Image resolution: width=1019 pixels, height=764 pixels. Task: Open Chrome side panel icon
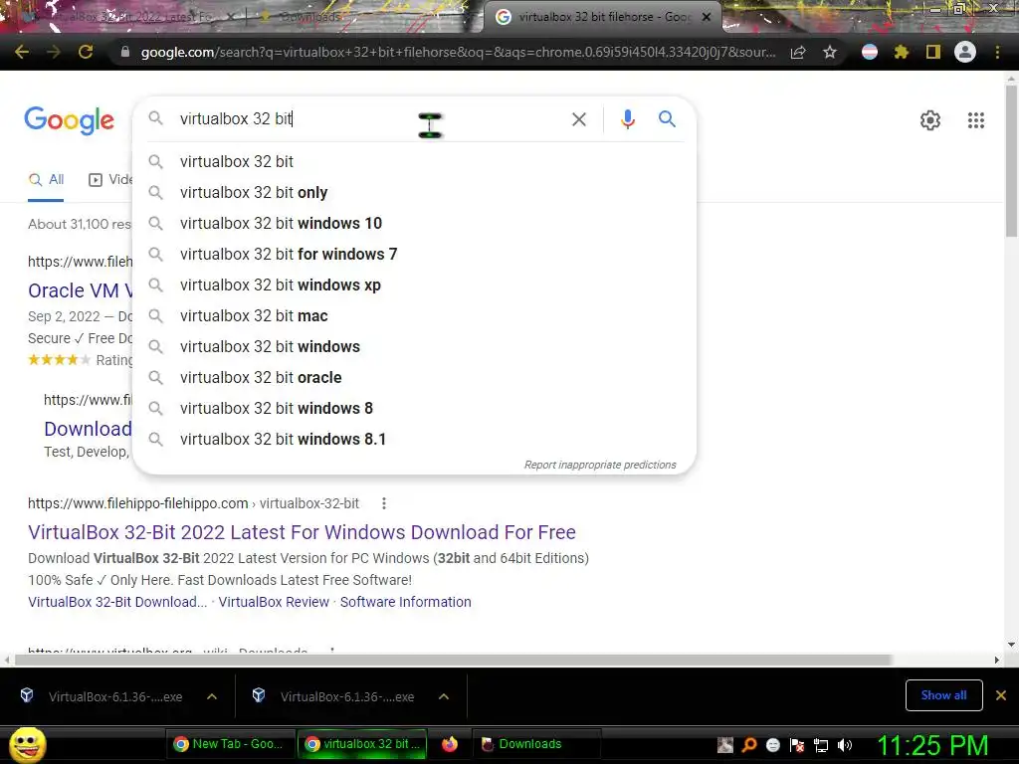pyautogui.click(x=933, y=52)
